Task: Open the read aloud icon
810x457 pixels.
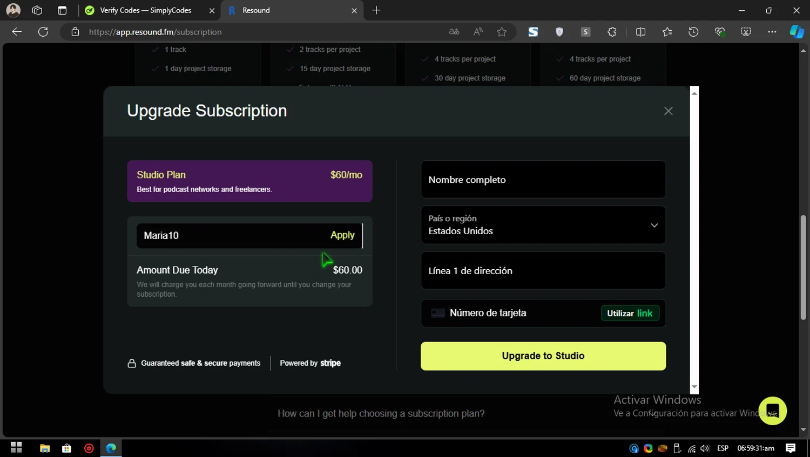Action: tap(478, 32)
